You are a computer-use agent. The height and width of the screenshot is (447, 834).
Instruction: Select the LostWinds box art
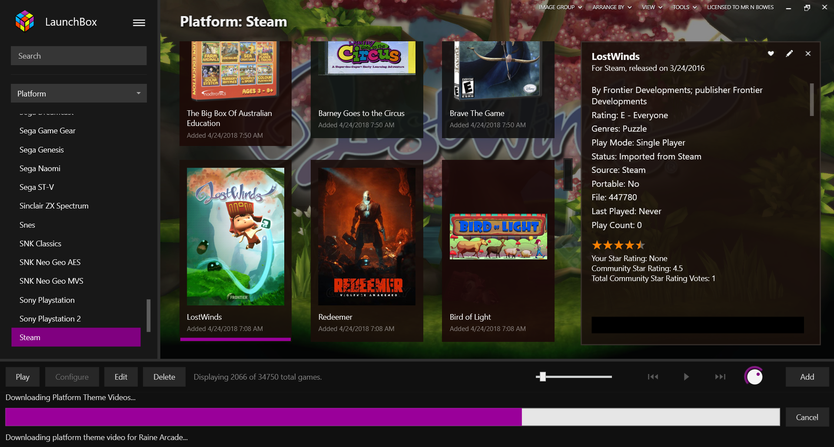236,237
